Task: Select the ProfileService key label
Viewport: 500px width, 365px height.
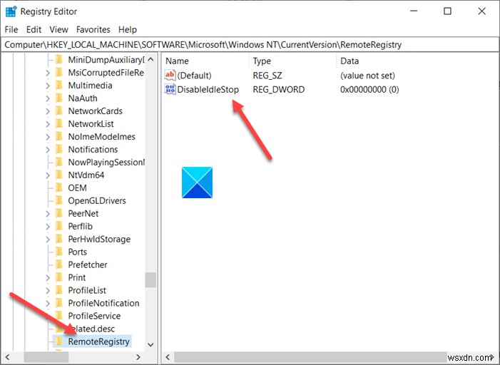Action: point(94,316)
